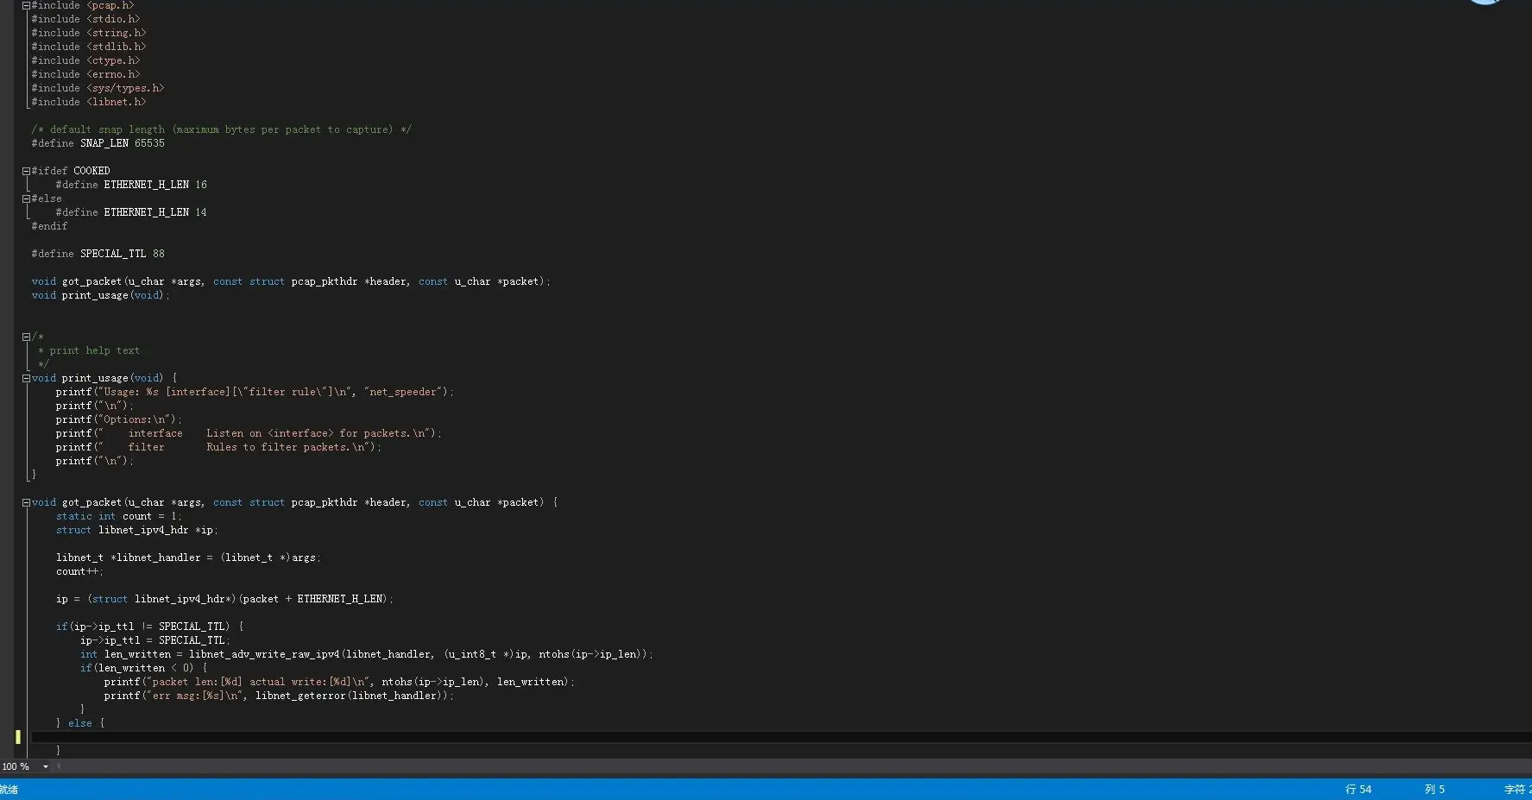Collapse the got_packet function body

[x=26, y=502]
